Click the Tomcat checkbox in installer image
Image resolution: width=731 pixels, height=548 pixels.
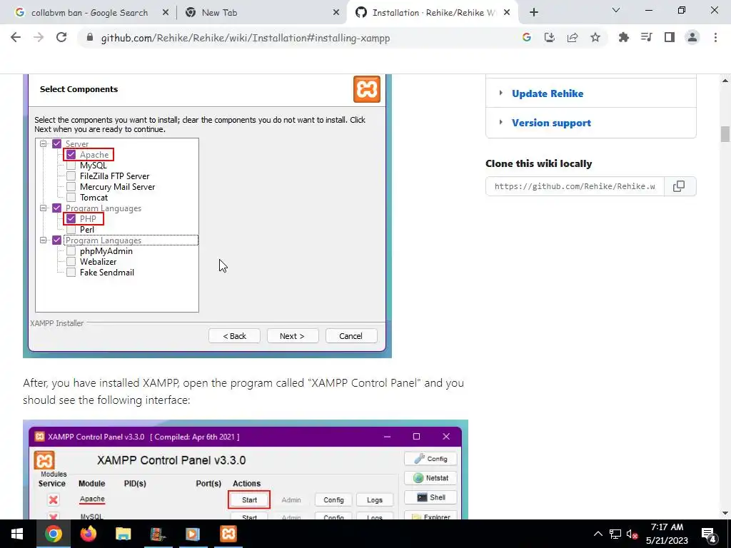[71, 198]
